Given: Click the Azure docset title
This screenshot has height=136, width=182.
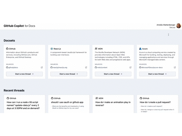Looking at the screenshot, I should [x=145, y=49].
